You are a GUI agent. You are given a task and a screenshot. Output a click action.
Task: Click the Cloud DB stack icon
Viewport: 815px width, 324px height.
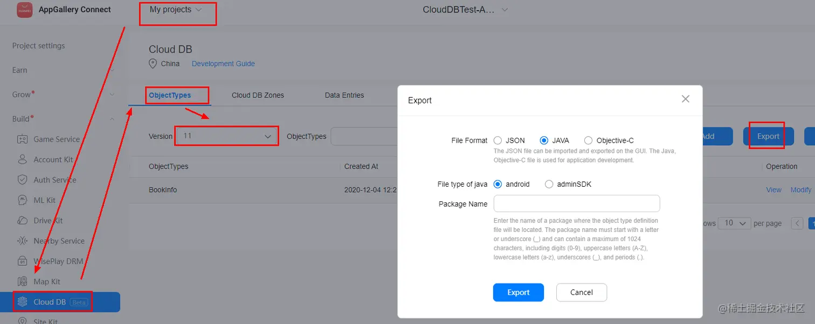(x=22, y=302)
